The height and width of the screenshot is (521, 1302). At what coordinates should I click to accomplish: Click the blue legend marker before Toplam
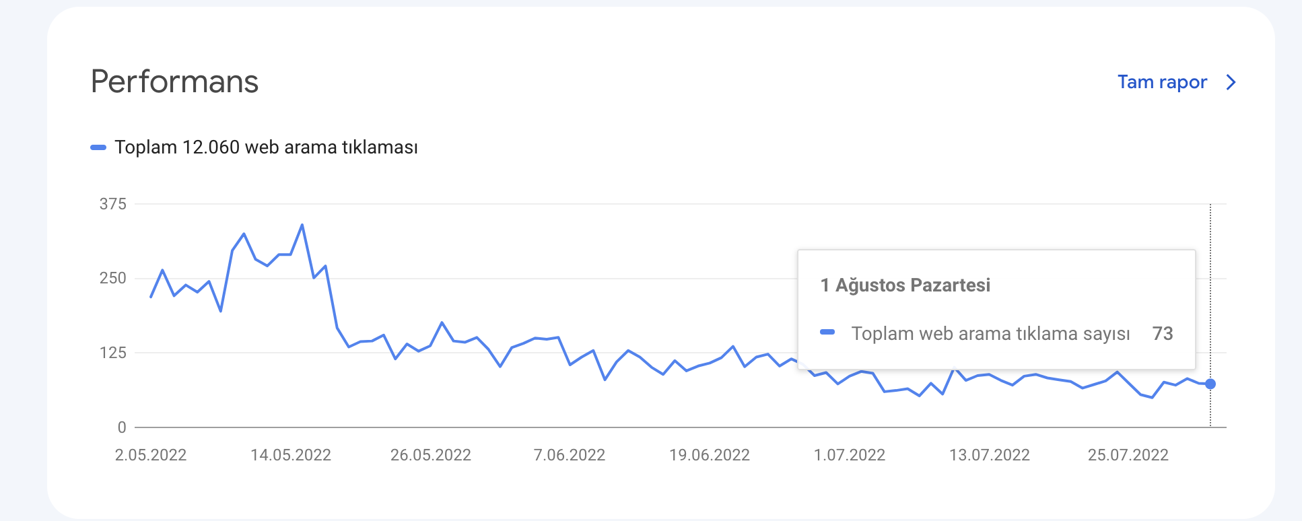(x=98, y=147)
